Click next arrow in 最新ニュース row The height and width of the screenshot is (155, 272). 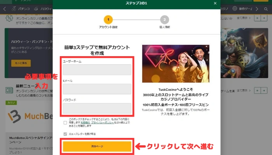(x=264, y=90)
